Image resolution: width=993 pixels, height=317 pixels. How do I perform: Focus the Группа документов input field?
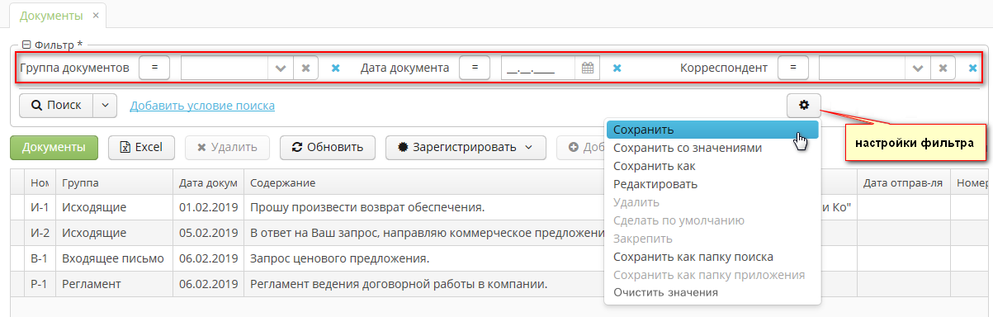tap(225, 69)
